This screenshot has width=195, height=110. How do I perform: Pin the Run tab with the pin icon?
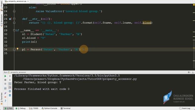5,93
